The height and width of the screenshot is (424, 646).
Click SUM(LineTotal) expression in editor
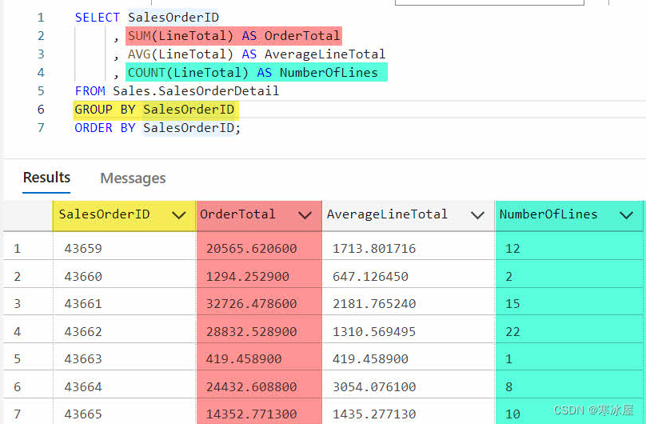[x=181, y=36]
